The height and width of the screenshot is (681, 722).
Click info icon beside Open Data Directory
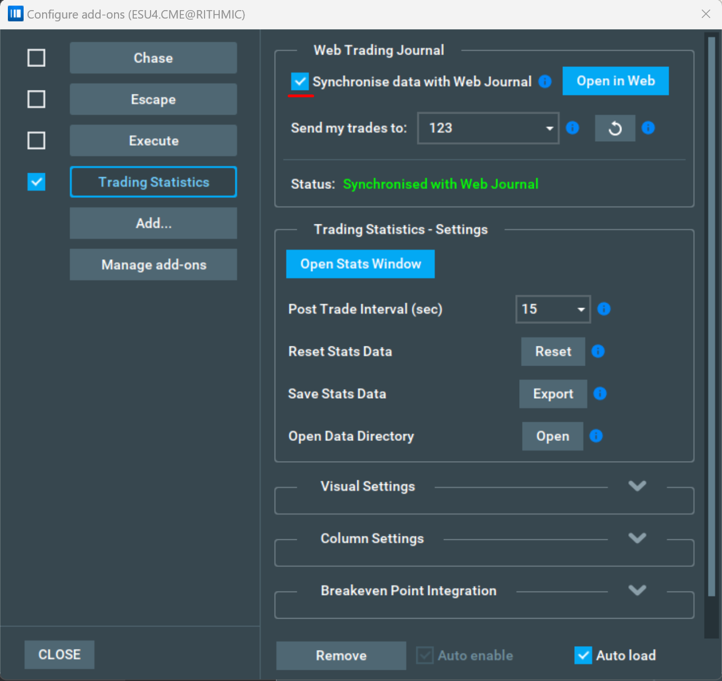tap(596, 436)
